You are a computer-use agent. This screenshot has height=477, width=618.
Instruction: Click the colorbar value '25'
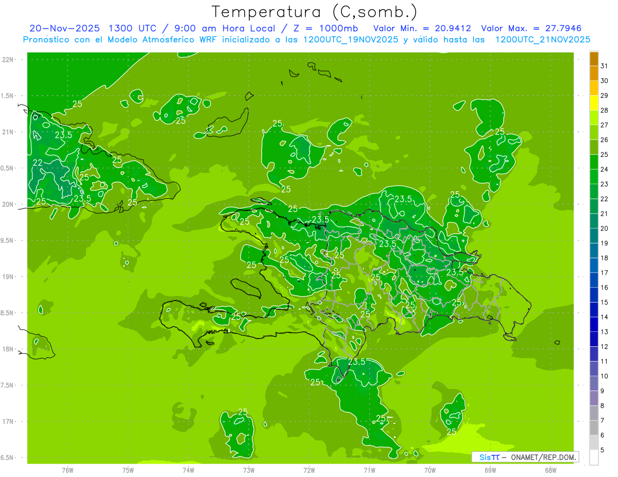coord(605,154)
